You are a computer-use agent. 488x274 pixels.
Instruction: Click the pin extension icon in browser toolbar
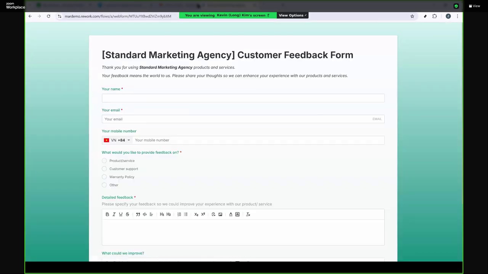[425, 16]
